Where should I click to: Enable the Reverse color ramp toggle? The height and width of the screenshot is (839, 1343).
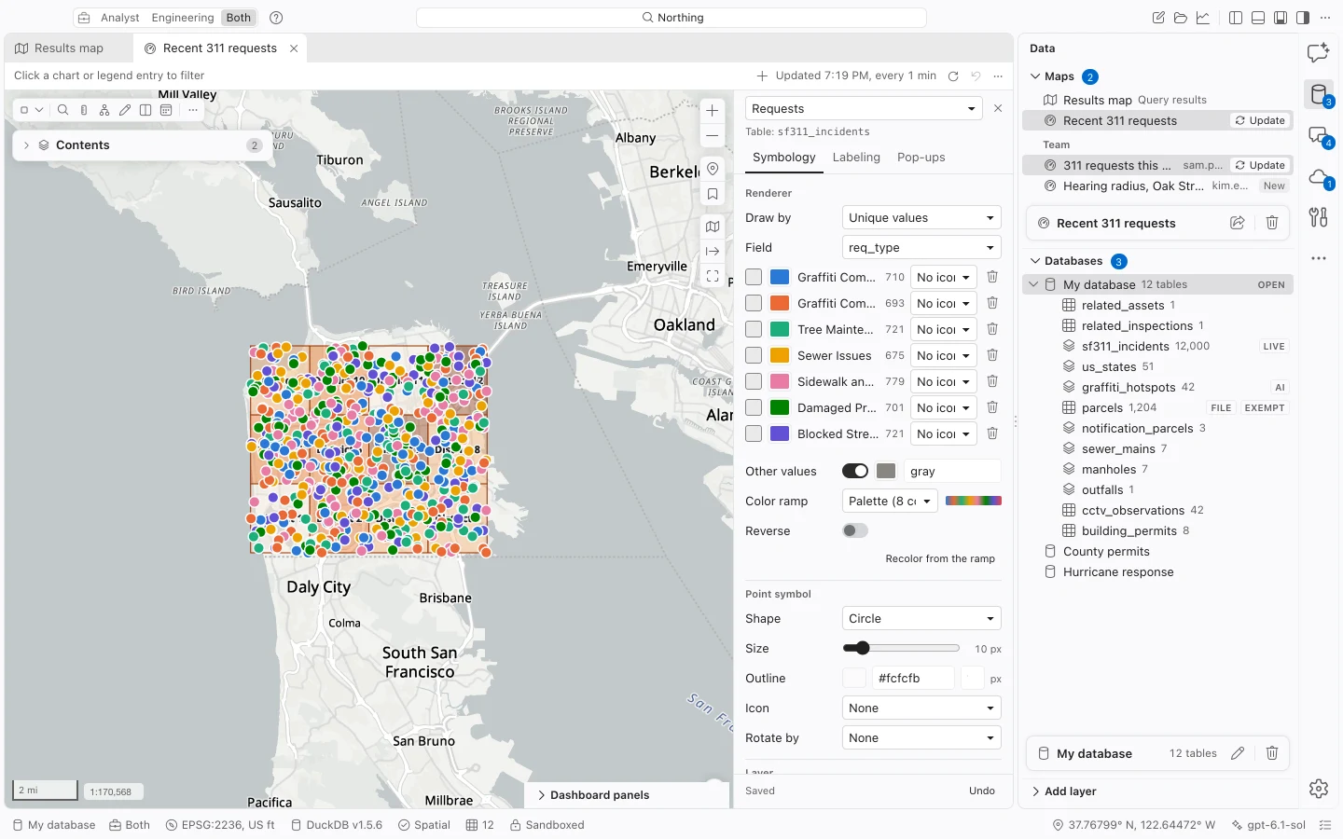855,530
